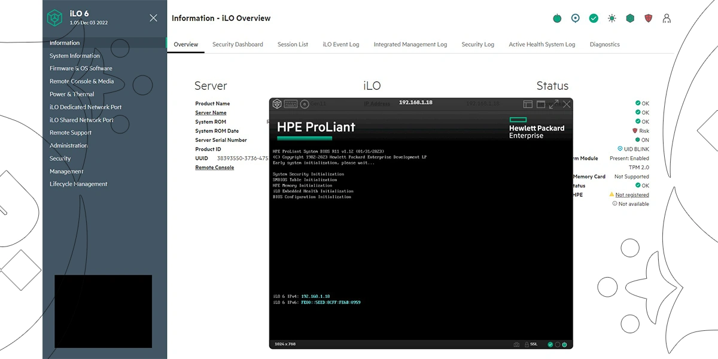Switch console to docked layout view
Screen dimensions: 718x359
click(x=528, y=104)
